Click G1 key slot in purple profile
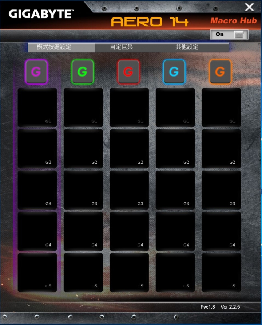Image resolution: width=262 pixels, height=325 pixels. (x=37, y=107)
